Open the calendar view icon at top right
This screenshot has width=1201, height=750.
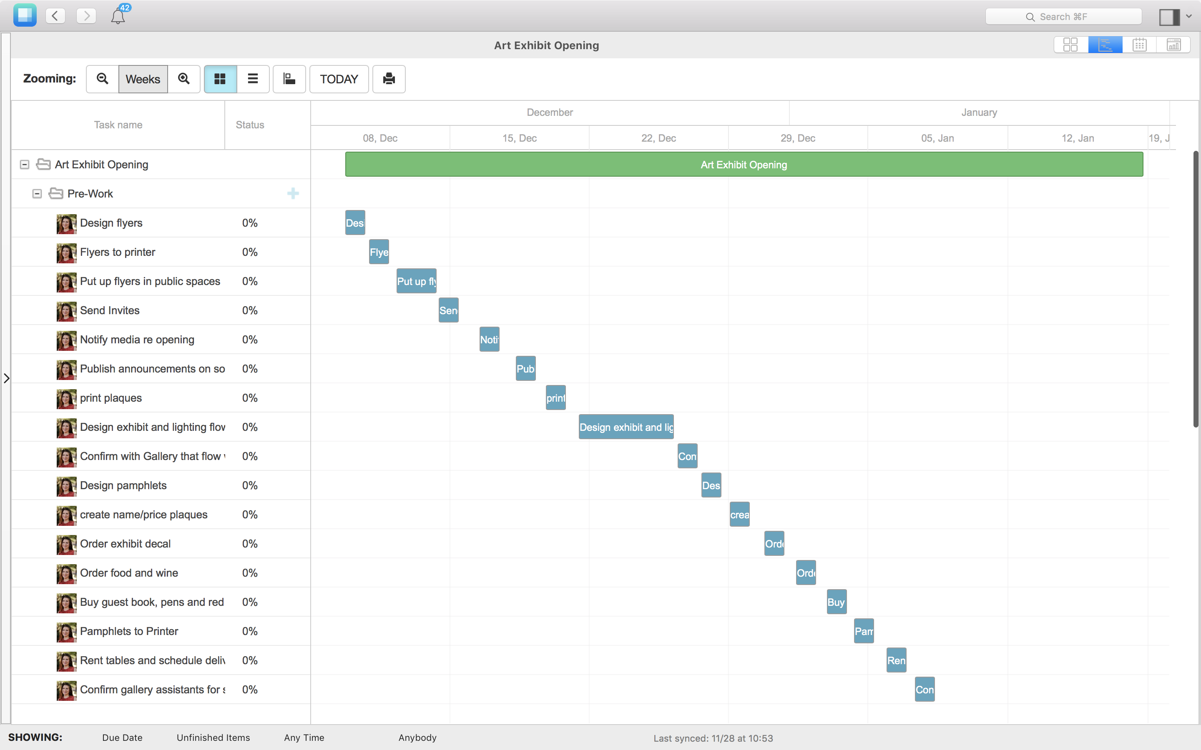1139,44
